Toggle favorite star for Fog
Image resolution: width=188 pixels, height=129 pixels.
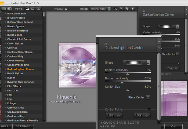[5, 99]
